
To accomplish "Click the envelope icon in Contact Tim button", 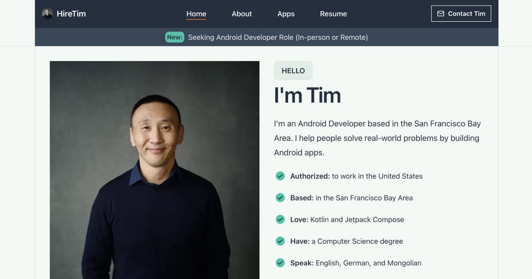I will click(x=441, y=13).
